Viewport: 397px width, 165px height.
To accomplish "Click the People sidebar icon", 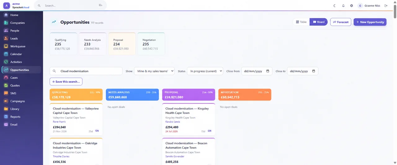I will coord(6,31).
